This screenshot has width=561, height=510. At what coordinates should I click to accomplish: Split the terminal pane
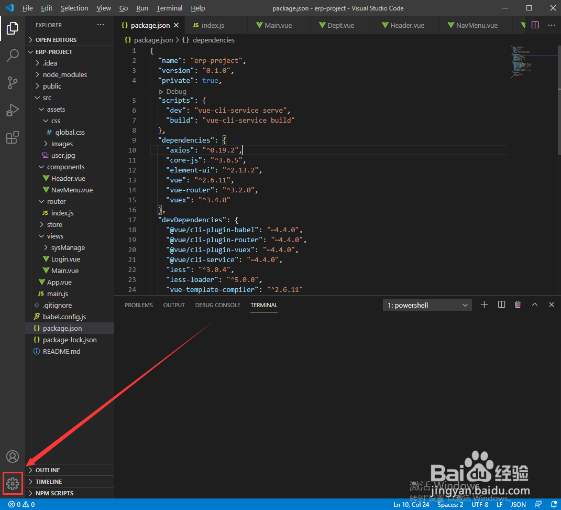pos(501,305)
